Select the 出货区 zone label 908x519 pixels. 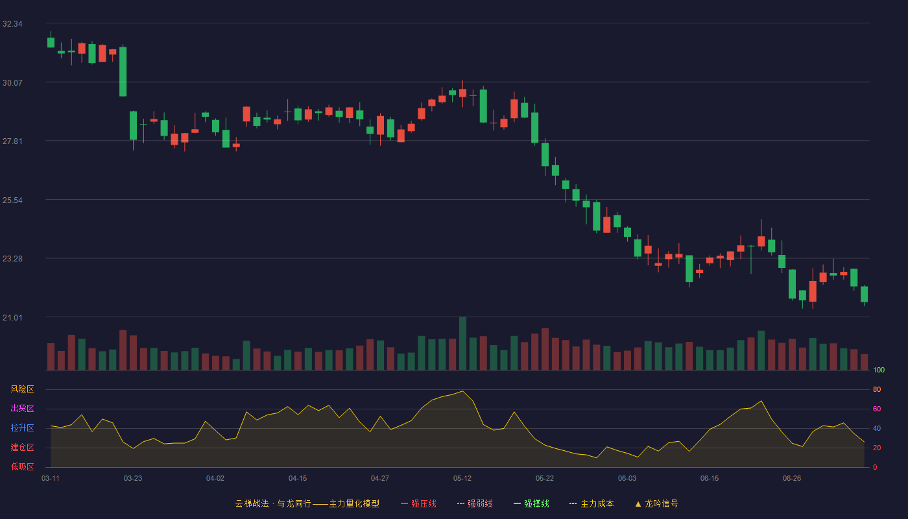point(22,409)
